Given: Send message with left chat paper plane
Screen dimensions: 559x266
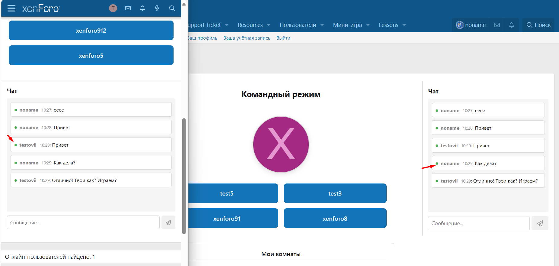Looking at the screenshot, I should click(168, 222).
